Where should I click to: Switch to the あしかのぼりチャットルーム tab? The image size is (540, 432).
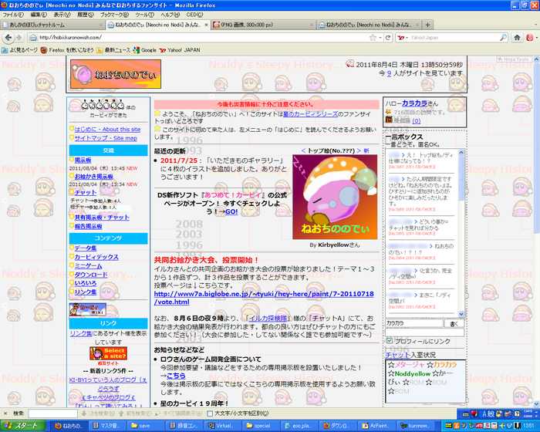coord(52,25)
